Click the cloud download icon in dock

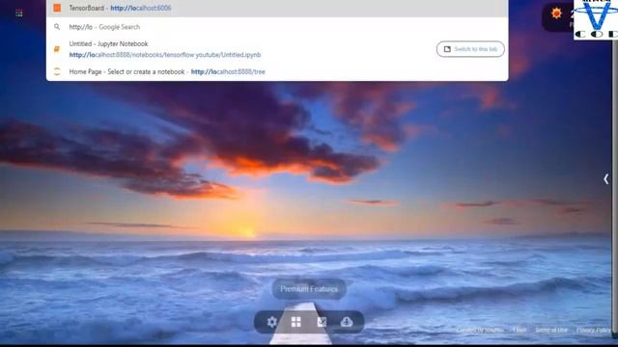coord(347,322)
